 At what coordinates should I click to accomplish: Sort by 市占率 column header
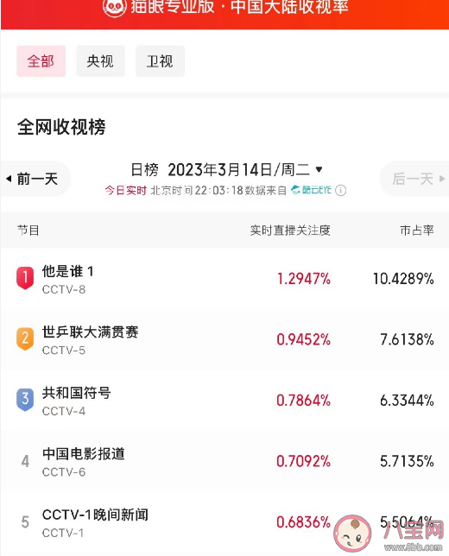417,231
